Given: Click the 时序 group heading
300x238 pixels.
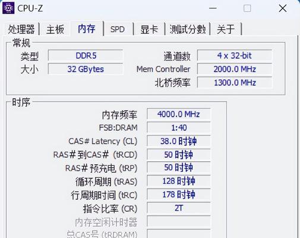Looking at the screenshot, I should [x=21, y=102].
